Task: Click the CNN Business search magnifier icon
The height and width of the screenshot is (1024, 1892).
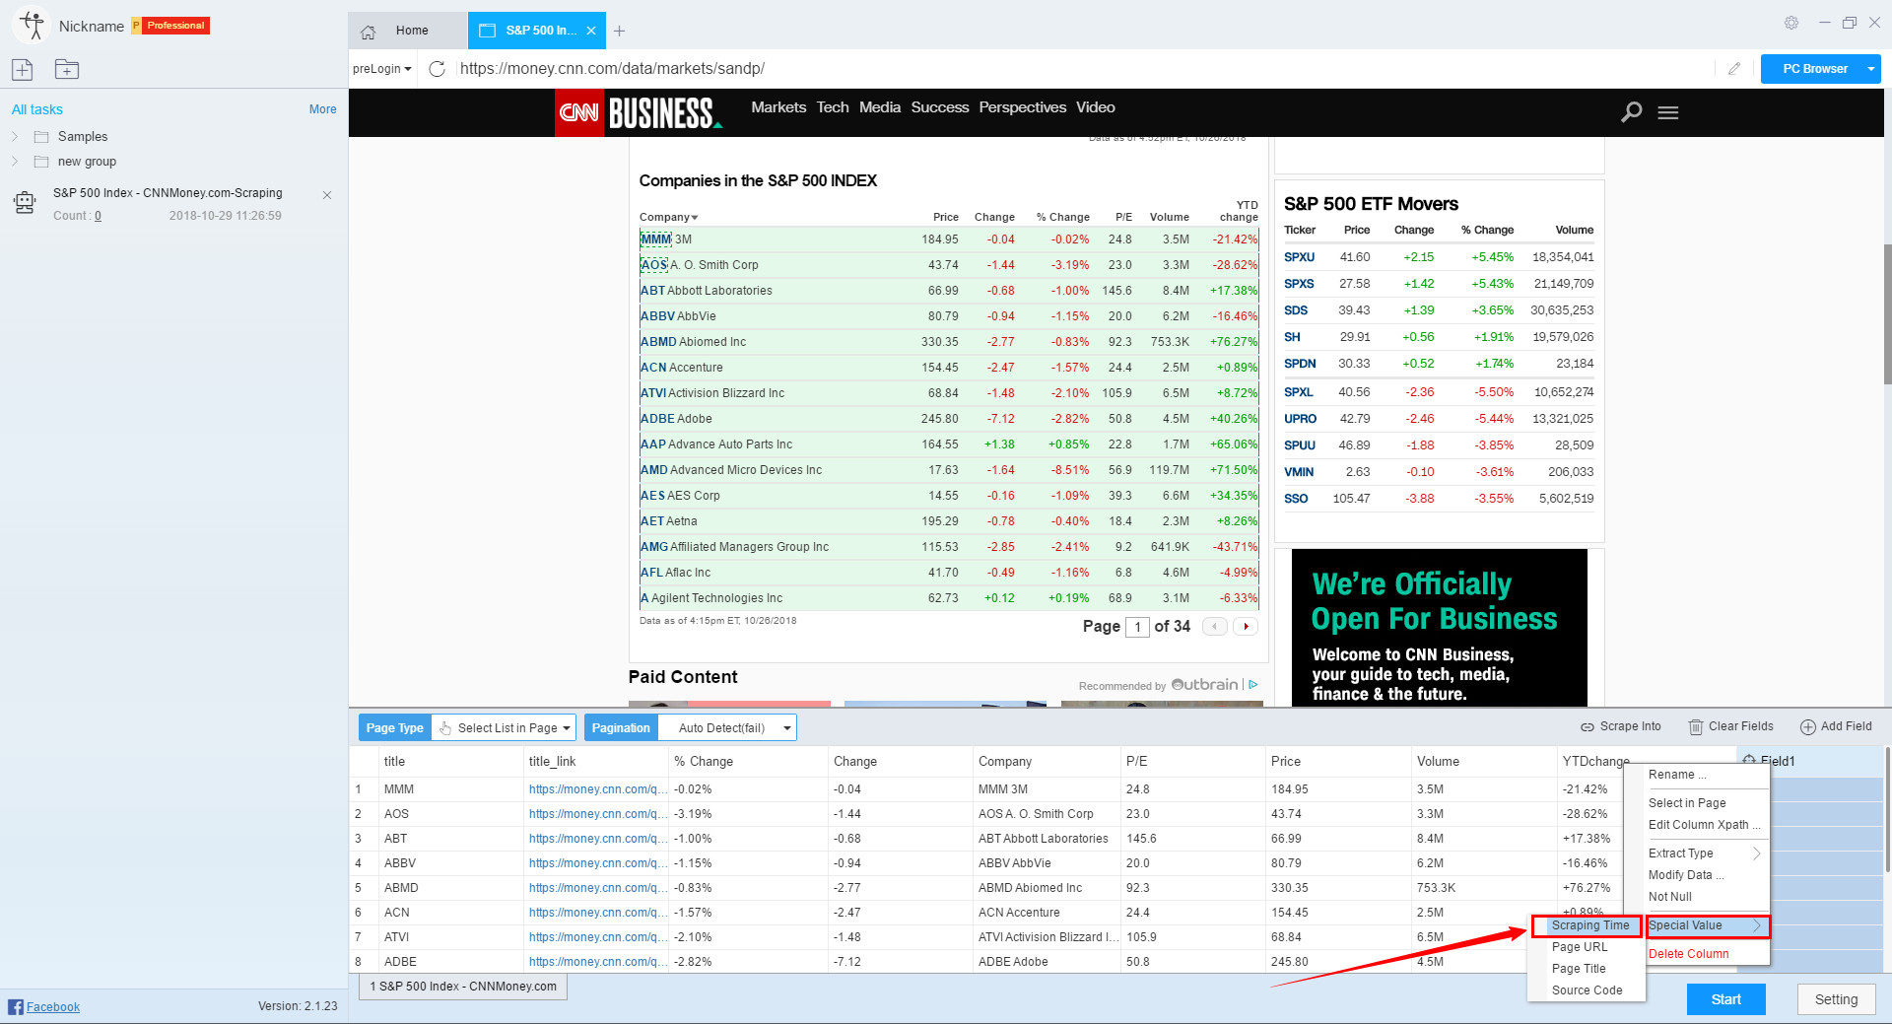Action: (x=1632, y=112)
